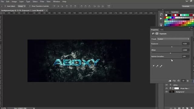Screen dimensions: 194x109
Task: Enable the Auto-Select checkbox
Action: click(5, 6)
